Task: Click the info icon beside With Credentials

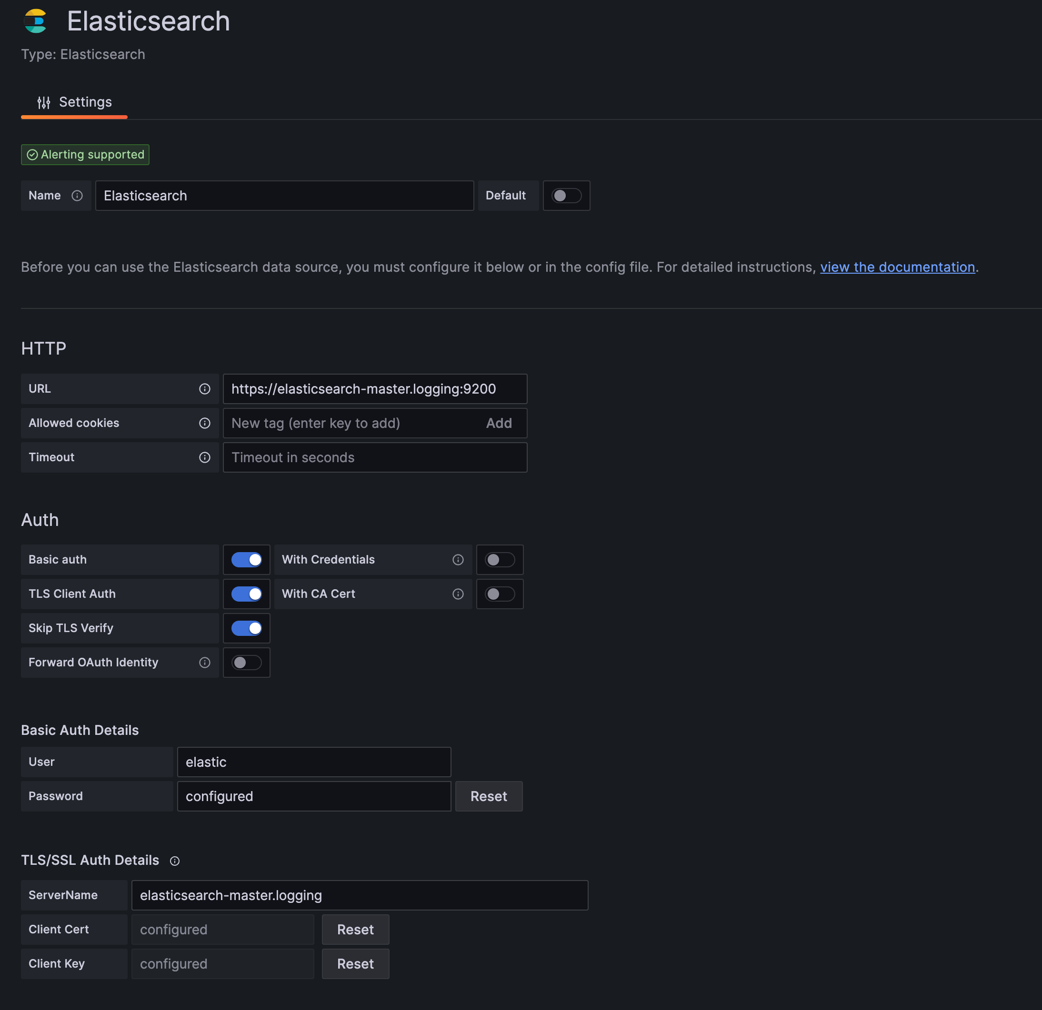Action: point(458,559)
